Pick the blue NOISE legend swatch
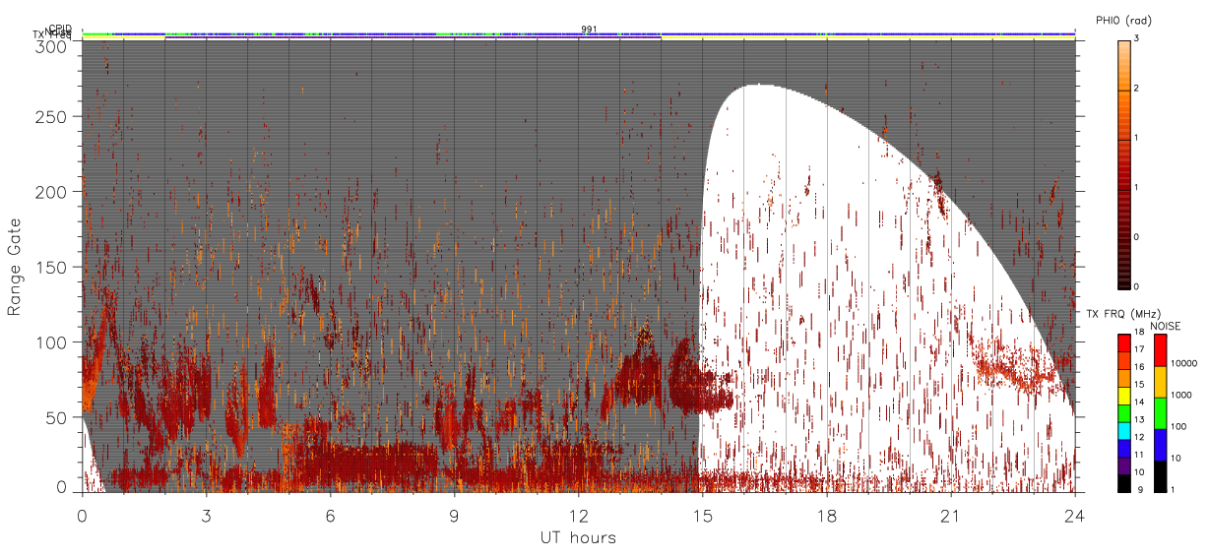Screen dimensions: 1209x558 pyautogui.click(x=1161, y=445)
